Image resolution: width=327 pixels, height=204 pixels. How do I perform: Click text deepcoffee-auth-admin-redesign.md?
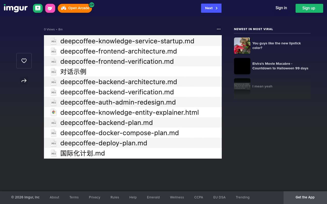(x=118, y=102)
